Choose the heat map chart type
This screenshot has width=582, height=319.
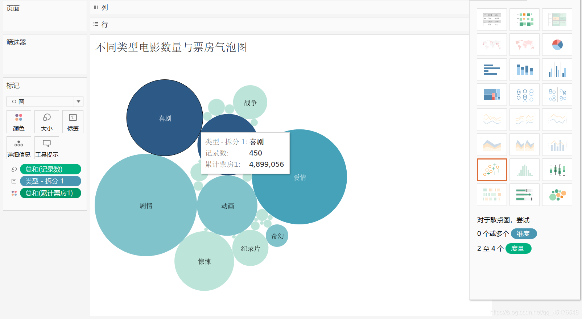pos(524,20)
